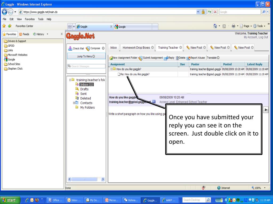Open the Edit menu
273x204 pixels.
pyautogui.click(x=11, y=19)
